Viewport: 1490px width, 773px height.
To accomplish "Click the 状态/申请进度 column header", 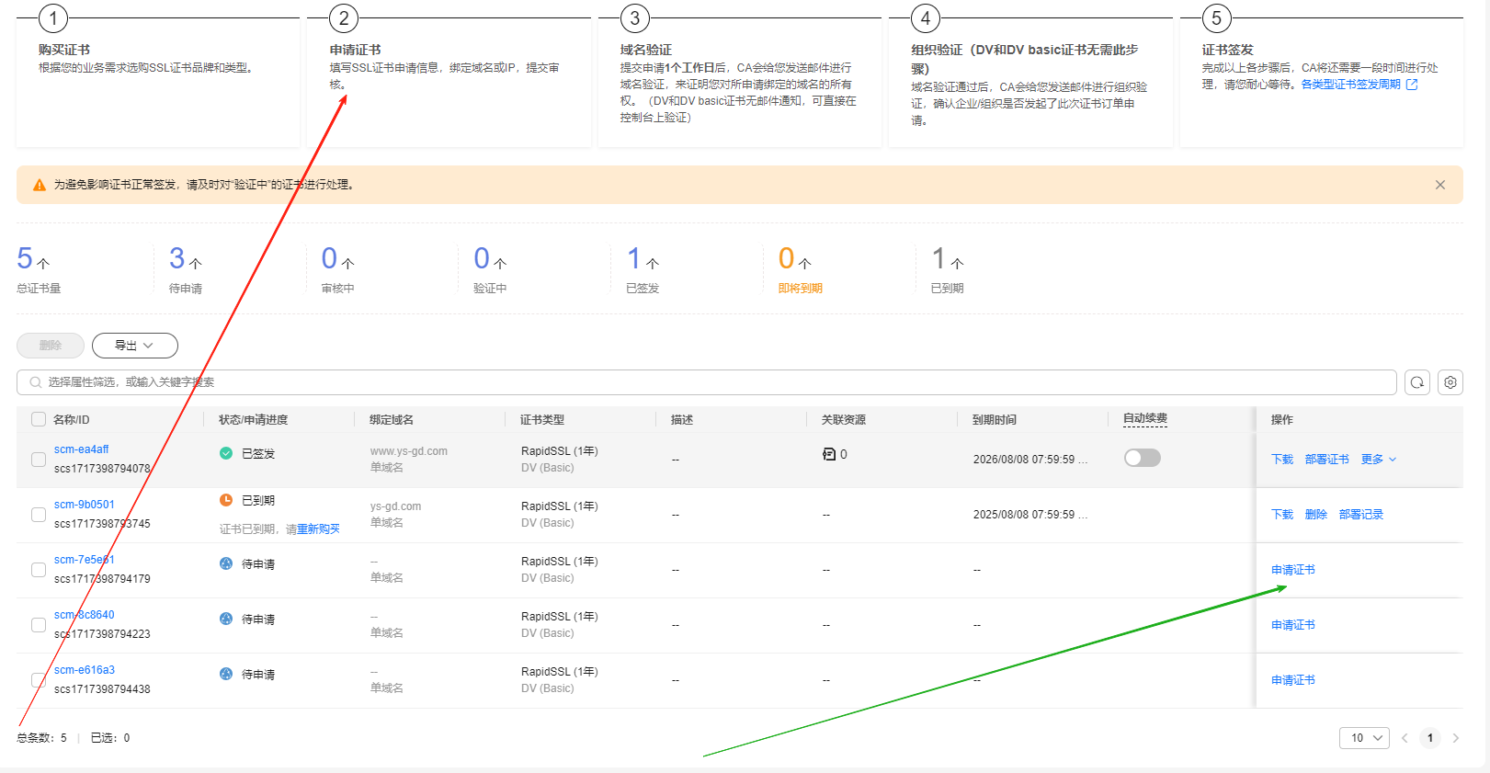I will click(254, 420).
